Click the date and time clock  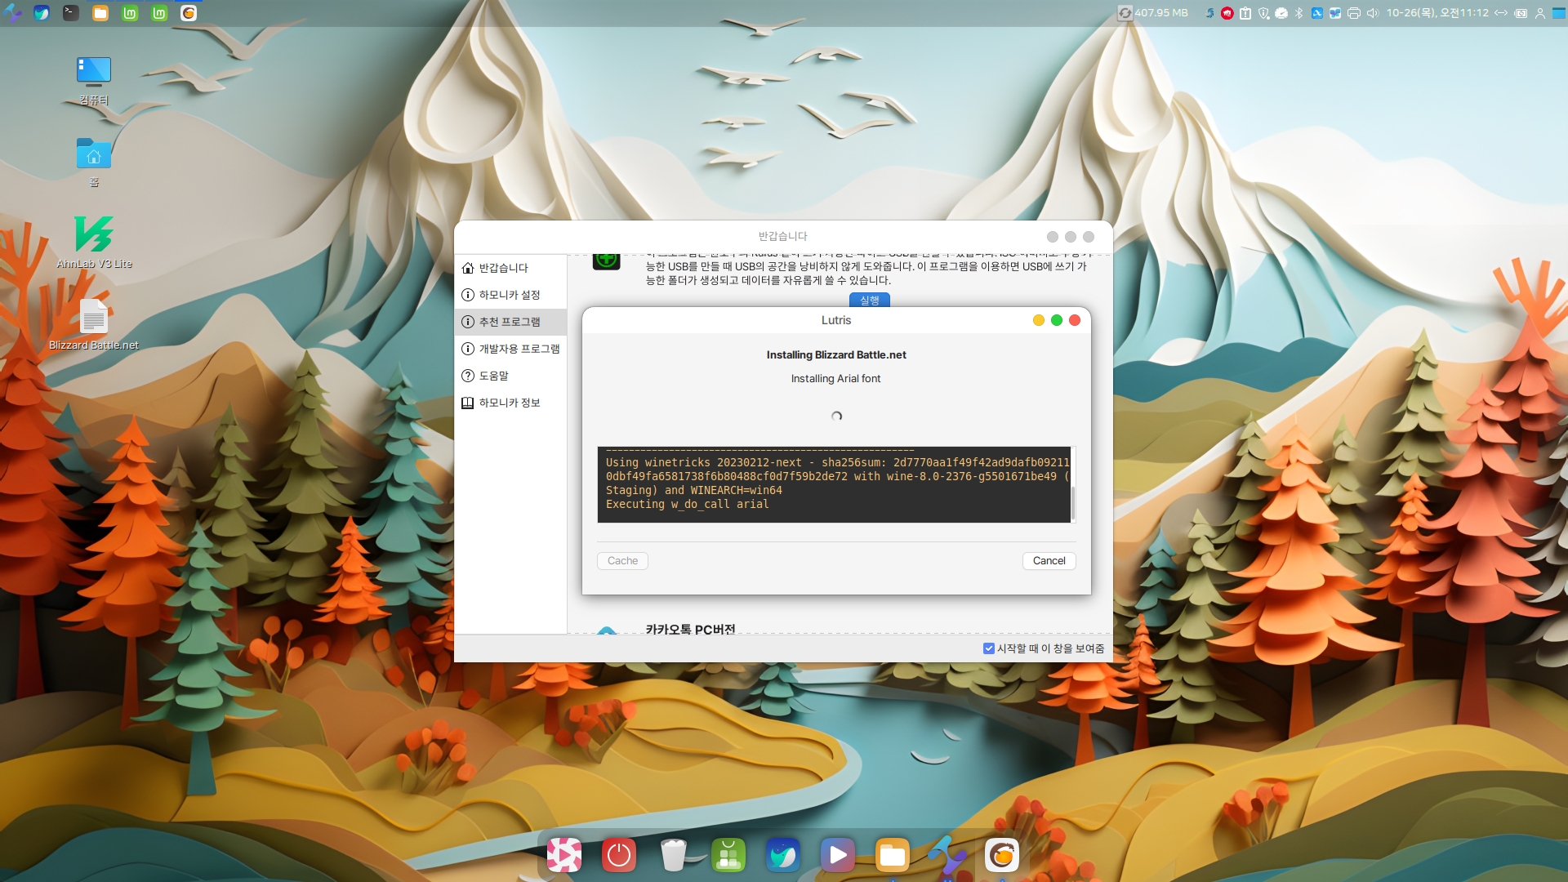coord(1437,13)
